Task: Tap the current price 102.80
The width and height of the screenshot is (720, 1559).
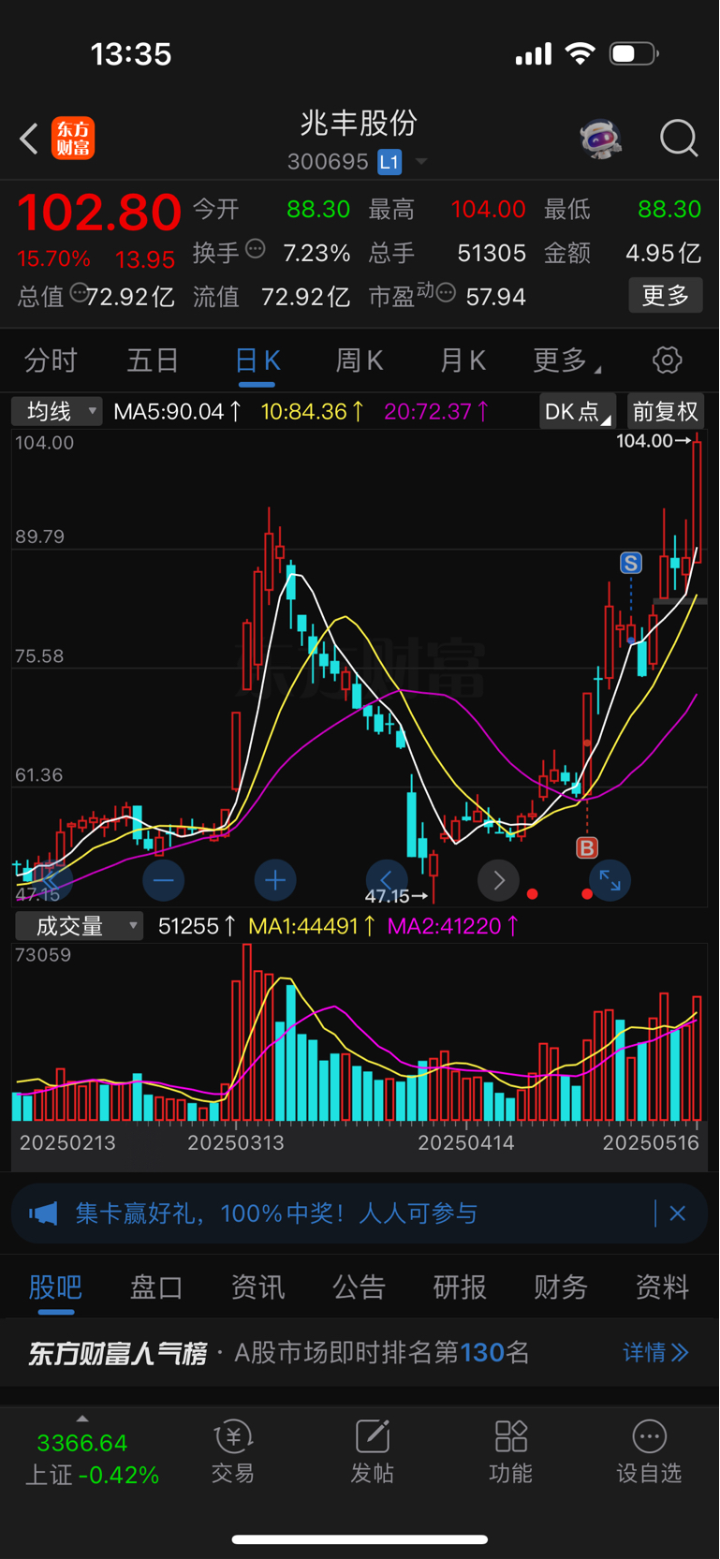Action: pyautogui.click(x=99, y=213)
